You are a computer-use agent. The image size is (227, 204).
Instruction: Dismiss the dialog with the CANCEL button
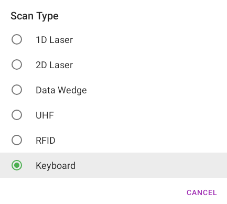pyautogui.click(x=202, y=192)
